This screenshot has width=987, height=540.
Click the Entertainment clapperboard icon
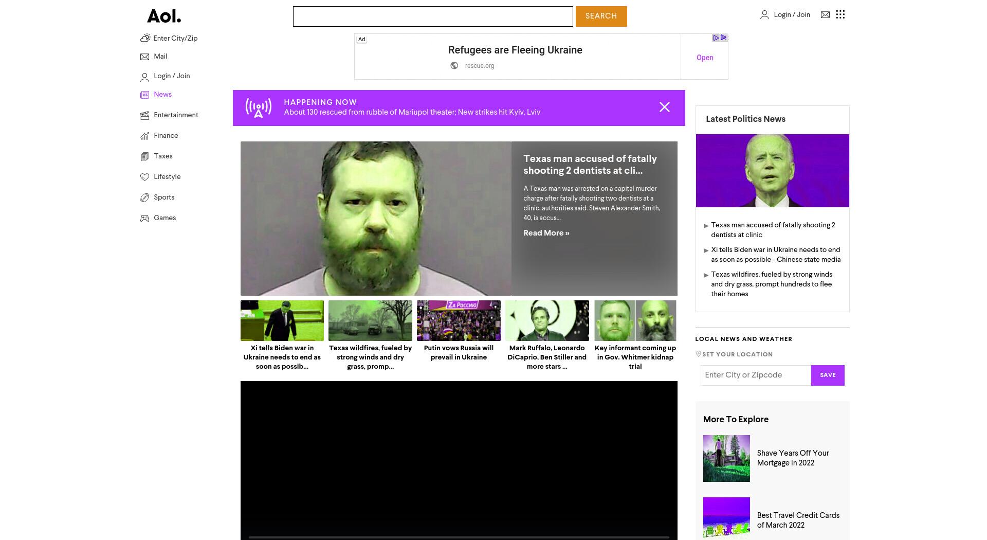(144, 115)
